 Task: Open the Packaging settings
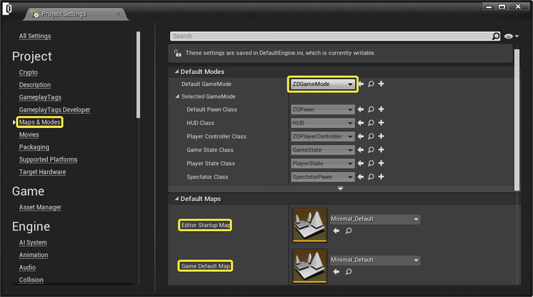click(x=34, y=147)
